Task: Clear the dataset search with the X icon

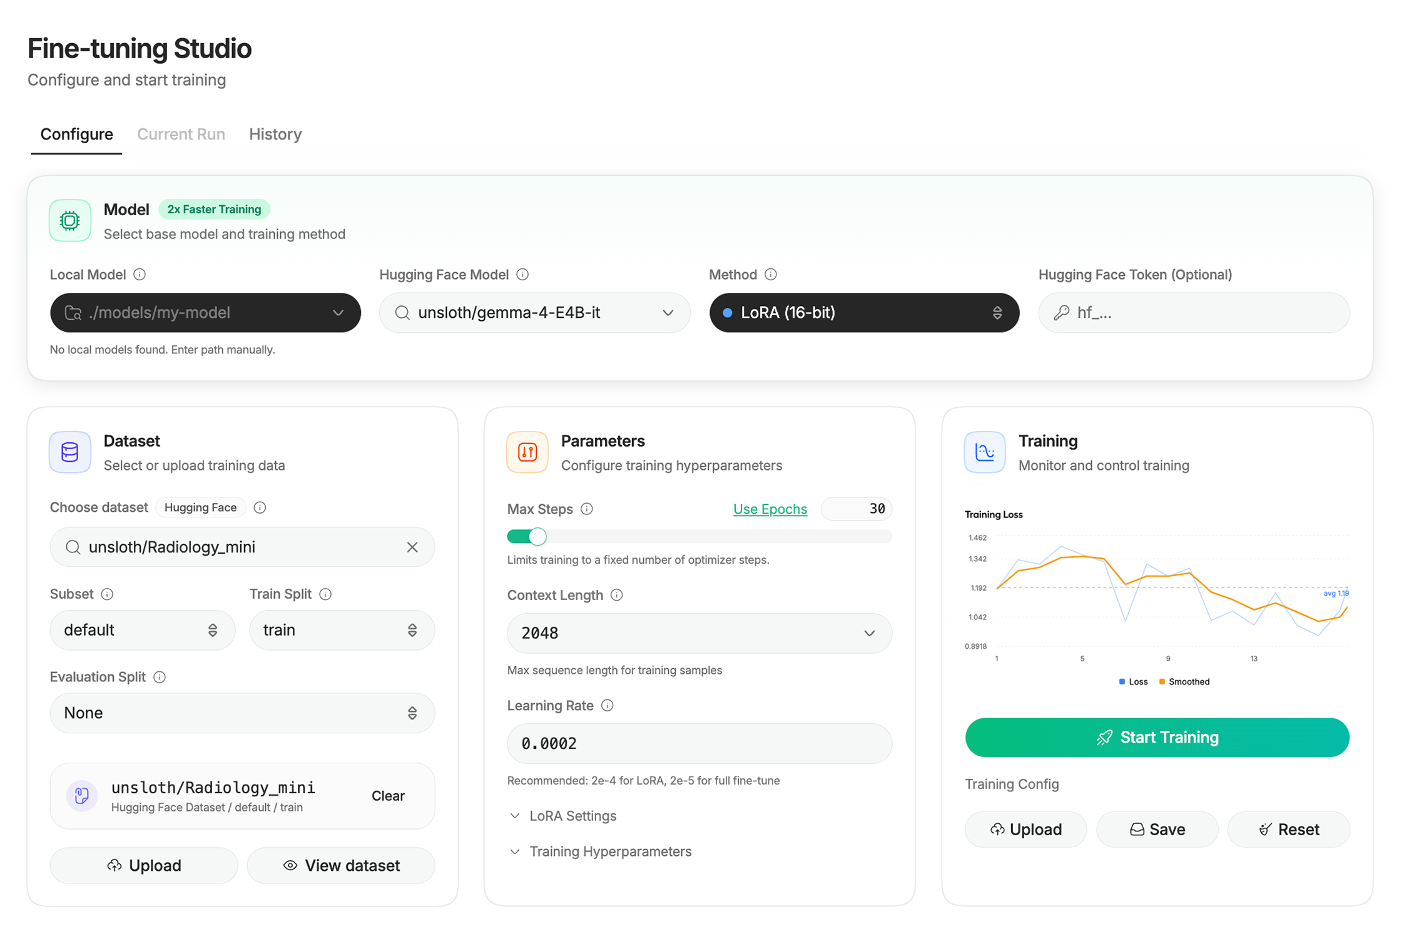Action: tap(412, 547)
